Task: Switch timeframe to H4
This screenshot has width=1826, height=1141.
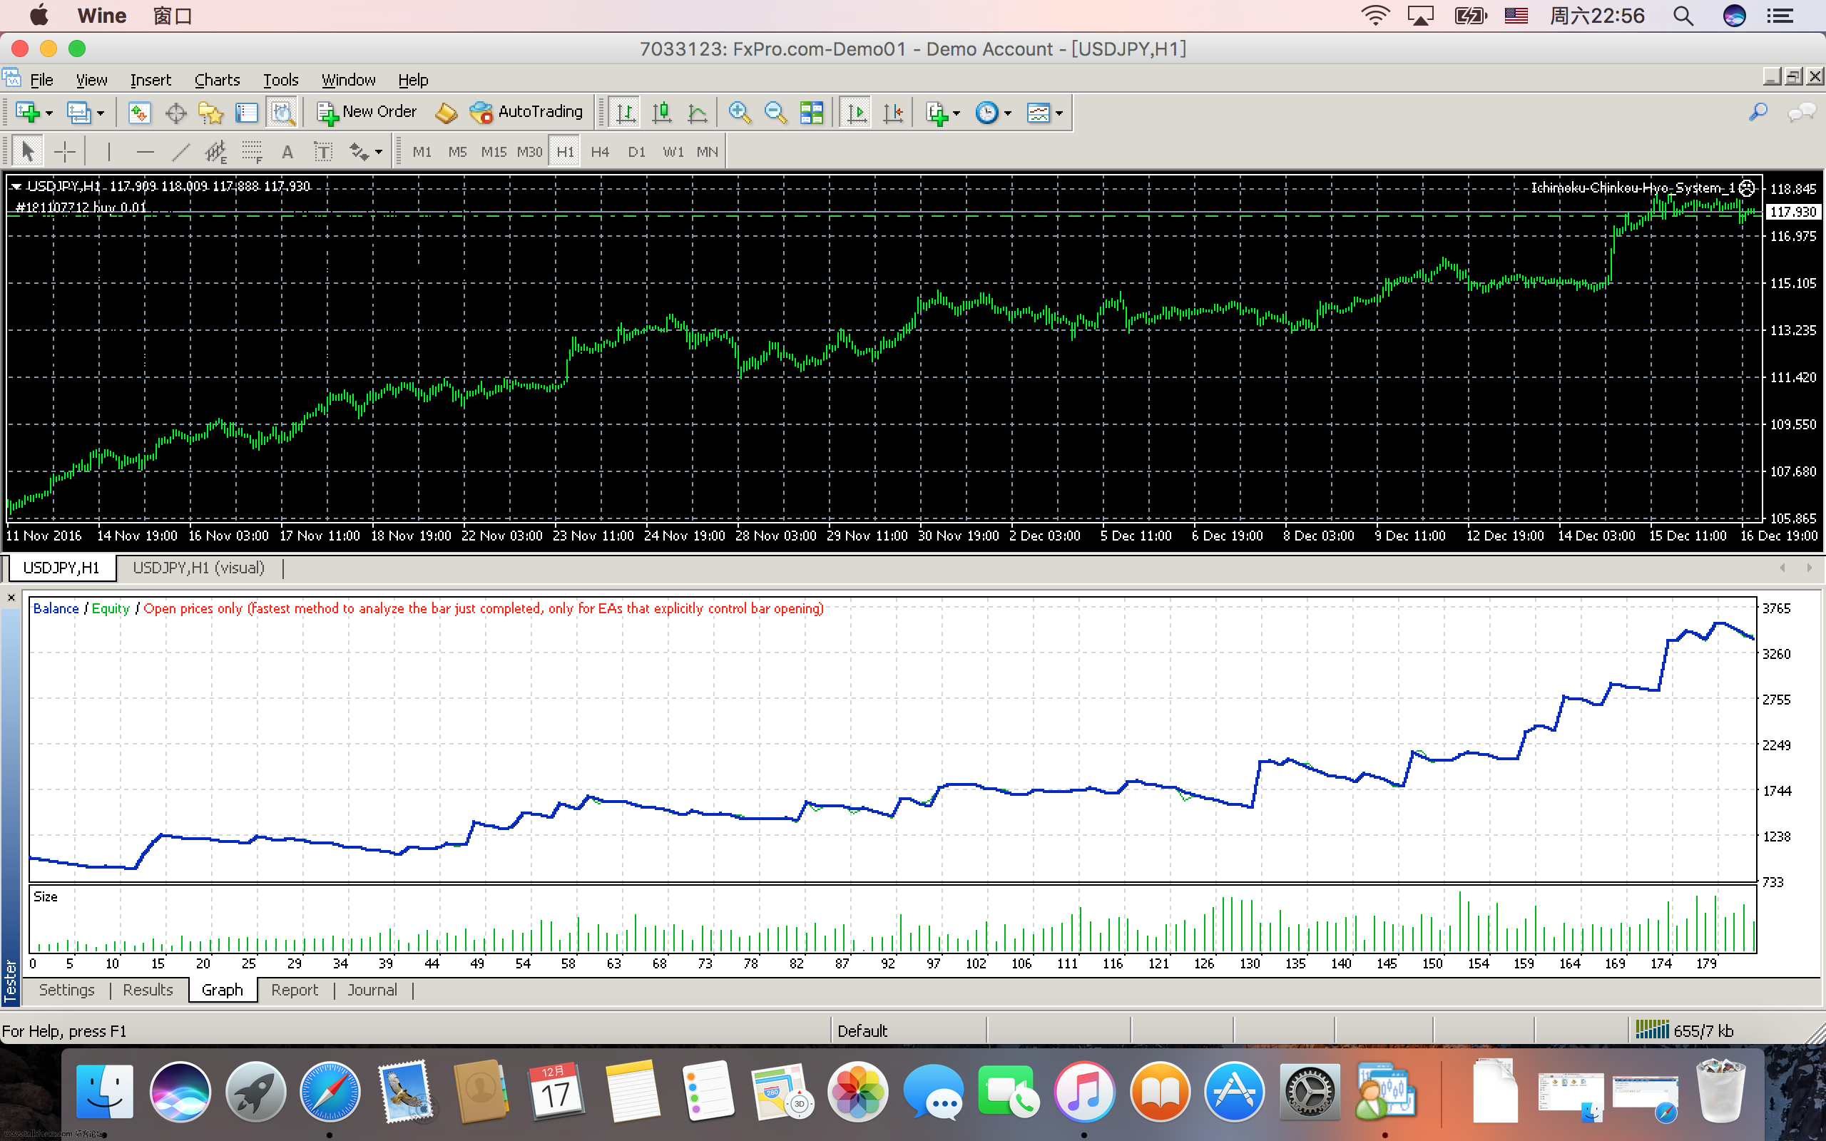Action: pos(600,152)
